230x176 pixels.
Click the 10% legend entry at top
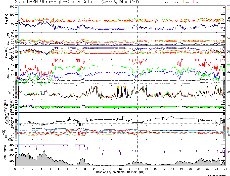(187, 2)
